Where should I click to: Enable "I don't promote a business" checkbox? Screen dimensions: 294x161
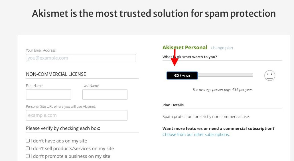point(28,156)
